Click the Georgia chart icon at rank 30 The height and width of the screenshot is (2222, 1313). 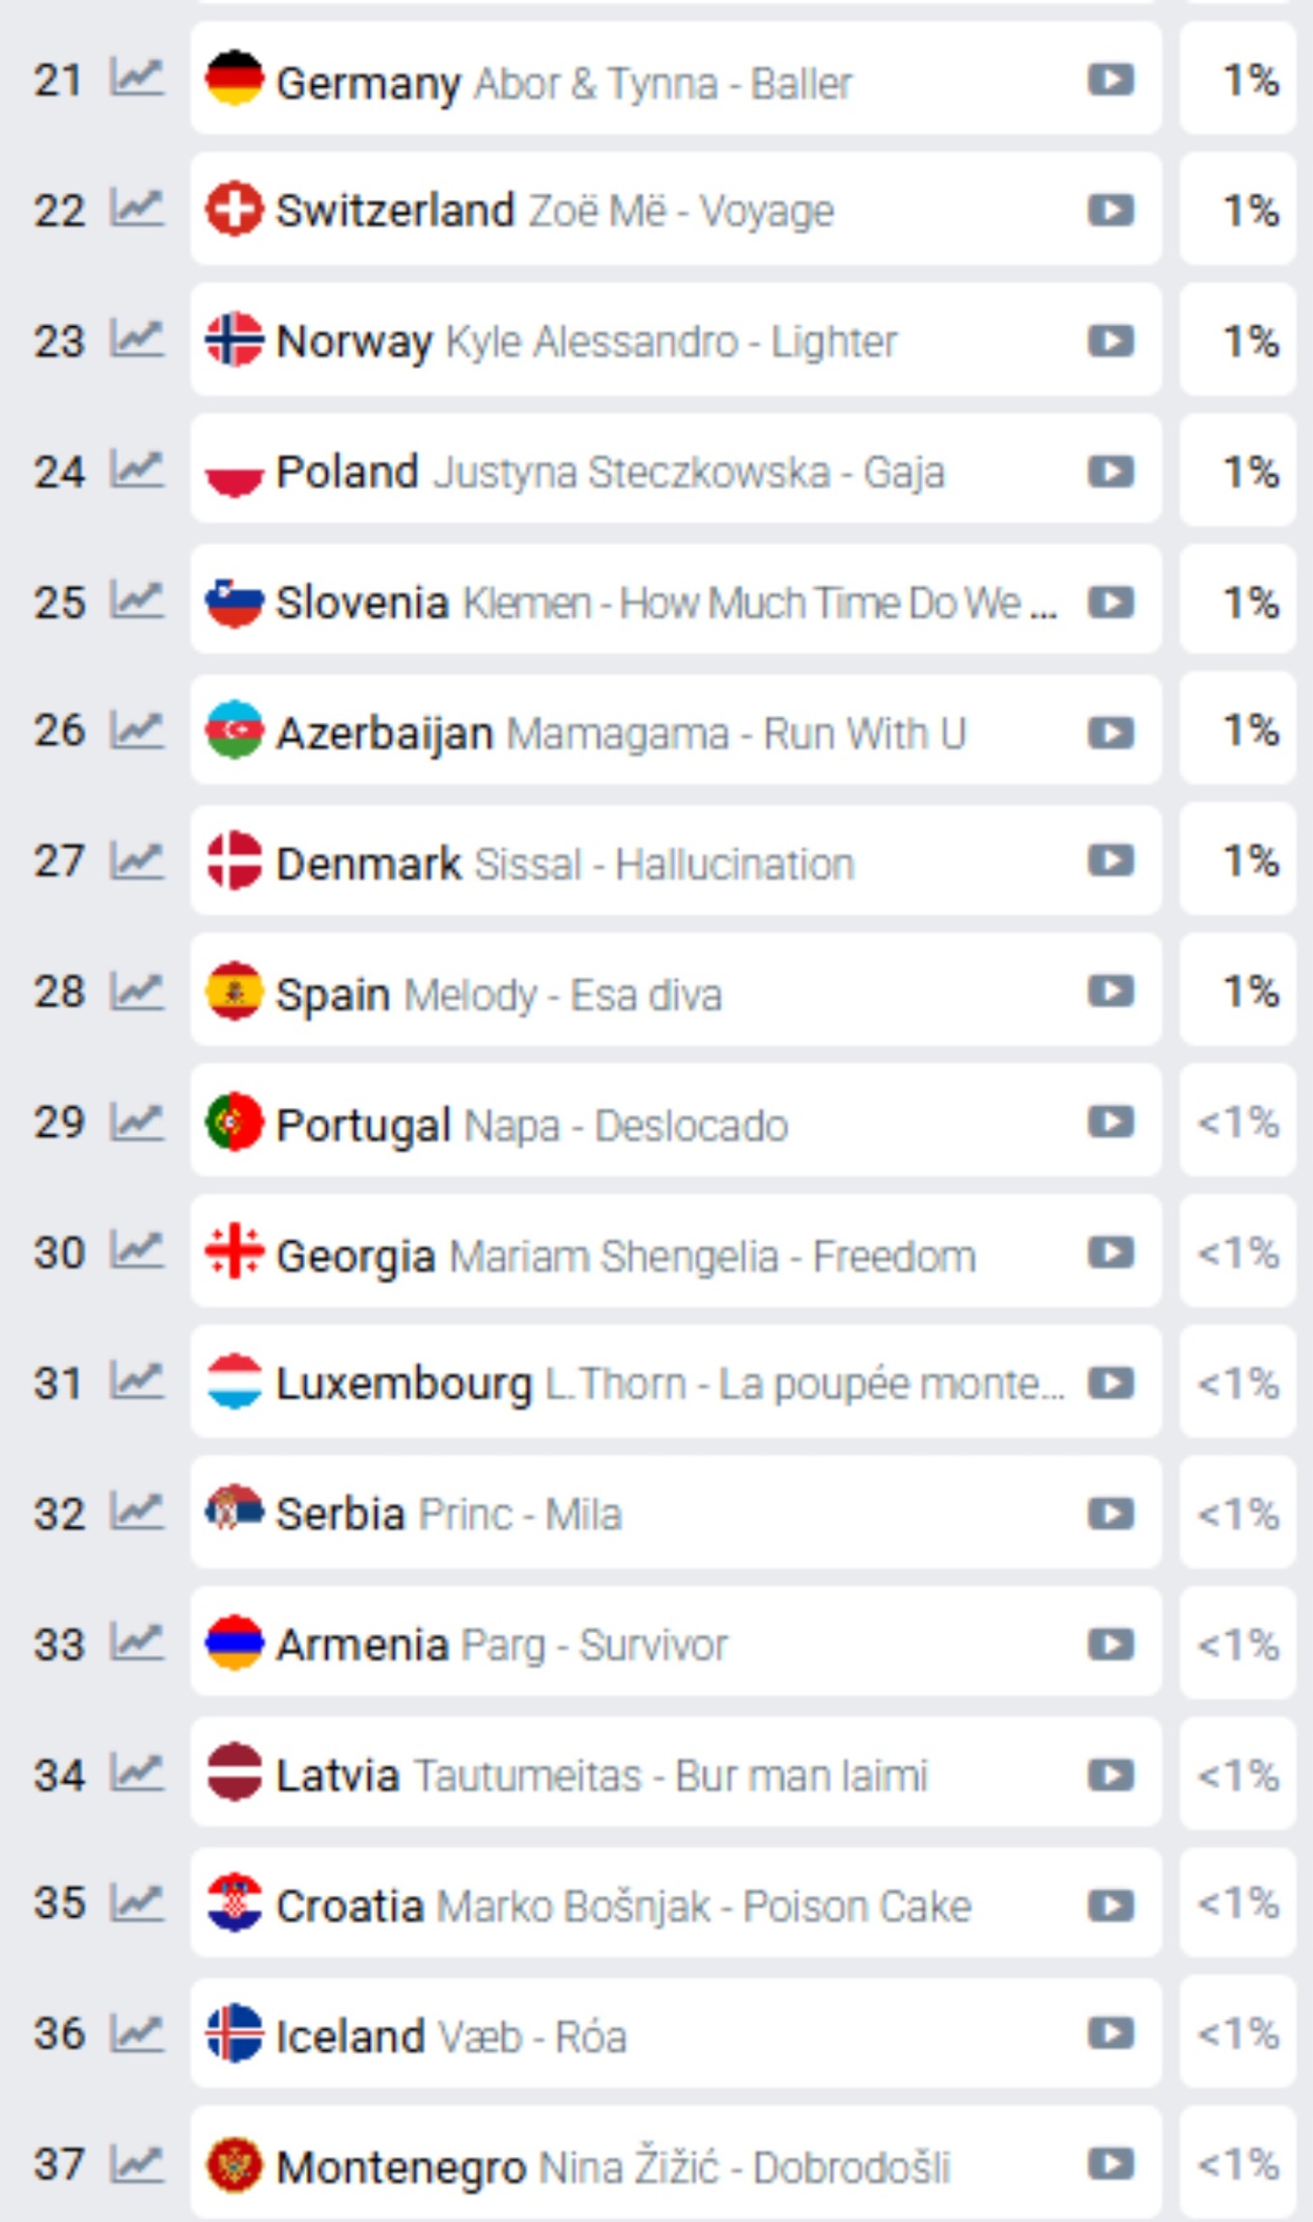coord(136,1251)
